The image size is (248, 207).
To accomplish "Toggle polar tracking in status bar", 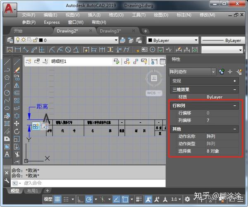I will [x=89, y=199].
